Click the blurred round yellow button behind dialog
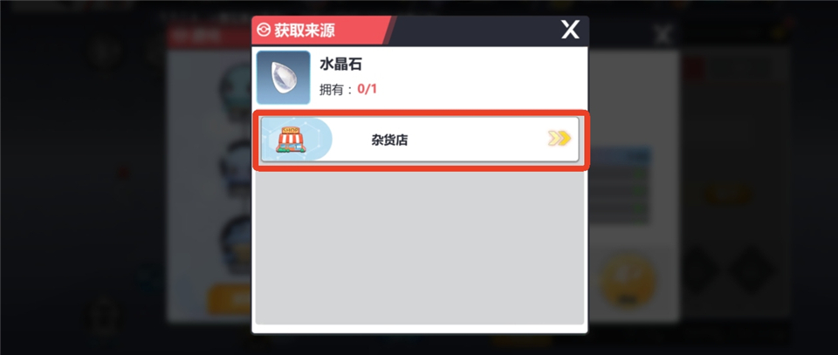The height and width of the screenshot is (355, 838). pos(628,280)
